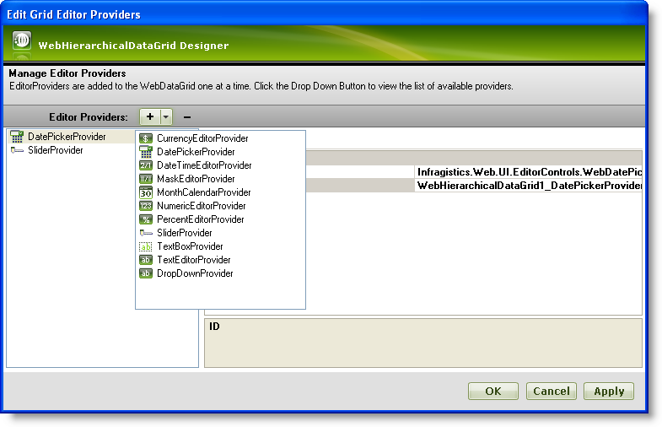Screen dimensions: 662x427
Task: Add an editor provider with plus button
Action: coord(150,116)
